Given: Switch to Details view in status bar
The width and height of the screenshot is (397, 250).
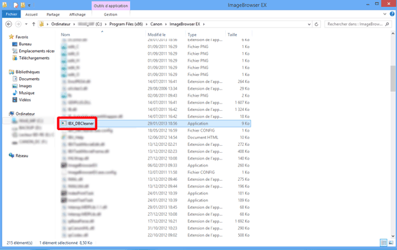Looking at the screenshot, I should pyautogui.click(x=384, y=242).
